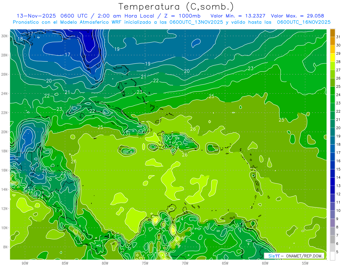Click the '28N' latitude label
Screen dimensions: 346x267
click(4, 55)
